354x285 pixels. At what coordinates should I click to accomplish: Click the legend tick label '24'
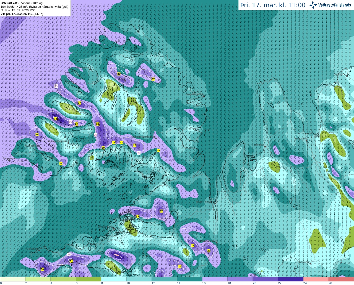[x=305, y=283]
